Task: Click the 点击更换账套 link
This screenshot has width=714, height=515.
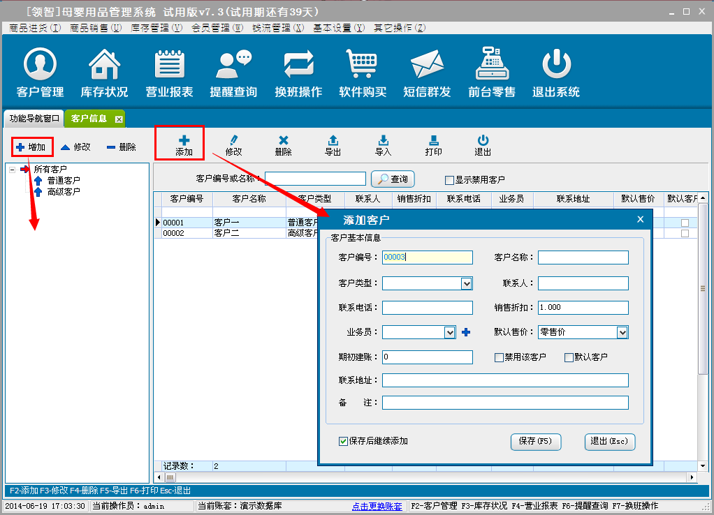Action: [377, 506]
